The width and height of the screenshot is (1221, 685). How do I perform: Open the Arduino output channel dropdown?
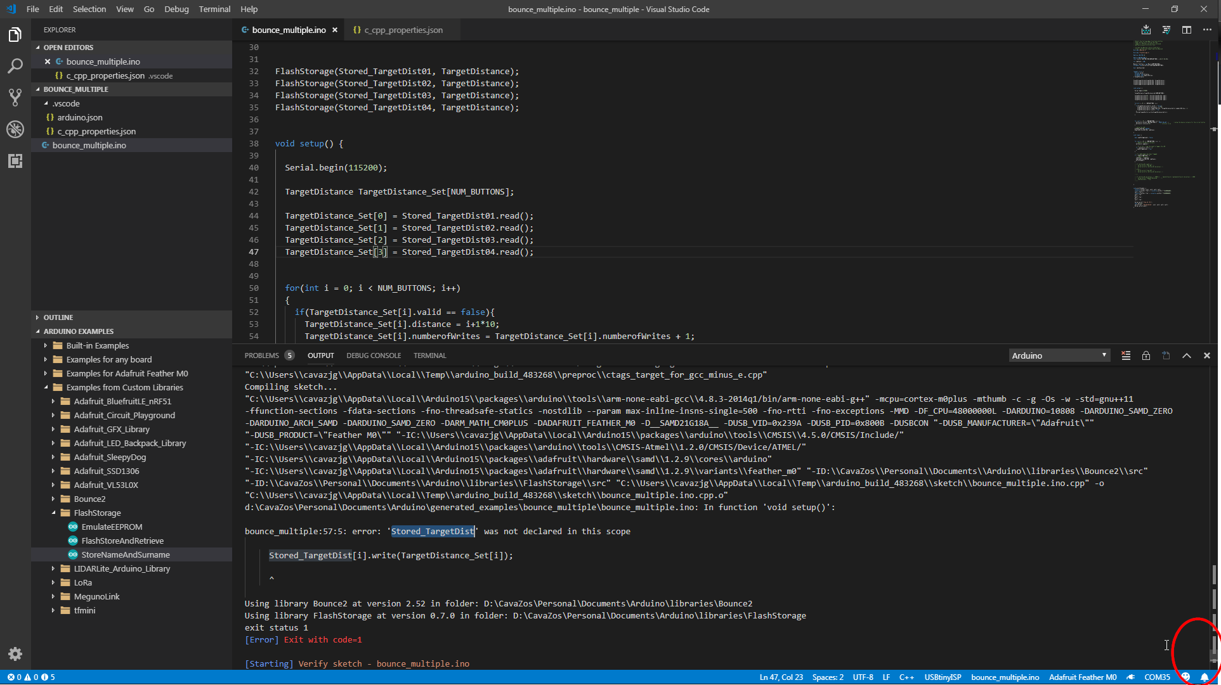click(1059, 355)
